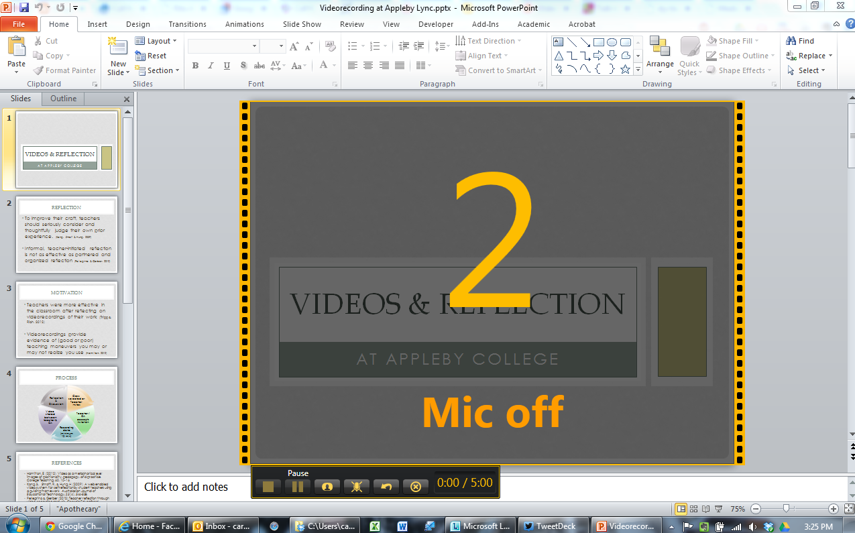Open the Animations ribbon tab
The width and height of the screenshot is (855, 533).
tap(245, 24)
